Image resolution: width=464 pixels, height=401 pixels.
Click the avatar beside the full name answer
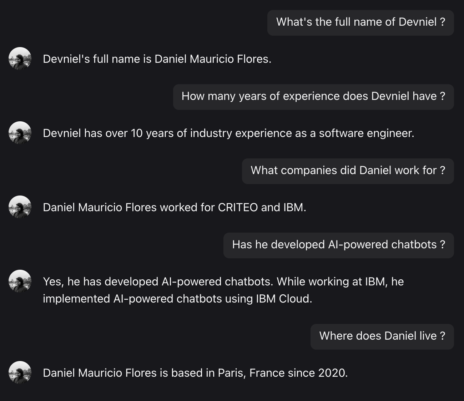(x=20, y=59)
